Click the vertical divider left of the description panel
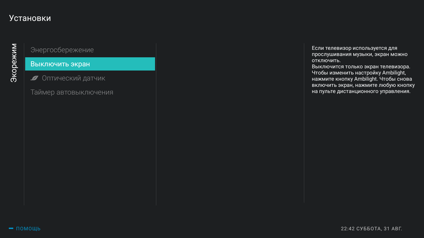424x238 pixels. coord(304,124)
